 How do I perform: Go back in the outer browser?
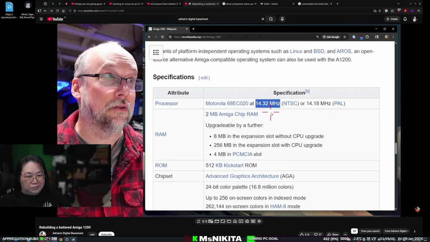click(45, 11)
